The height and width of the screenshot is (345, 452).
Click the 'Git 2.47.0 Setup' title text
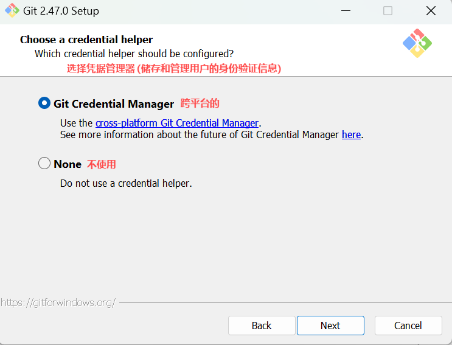tap(61, 11)
